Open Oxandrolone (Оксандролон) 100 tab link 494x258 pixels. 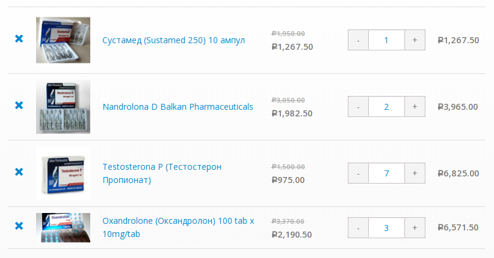point(178,227)
